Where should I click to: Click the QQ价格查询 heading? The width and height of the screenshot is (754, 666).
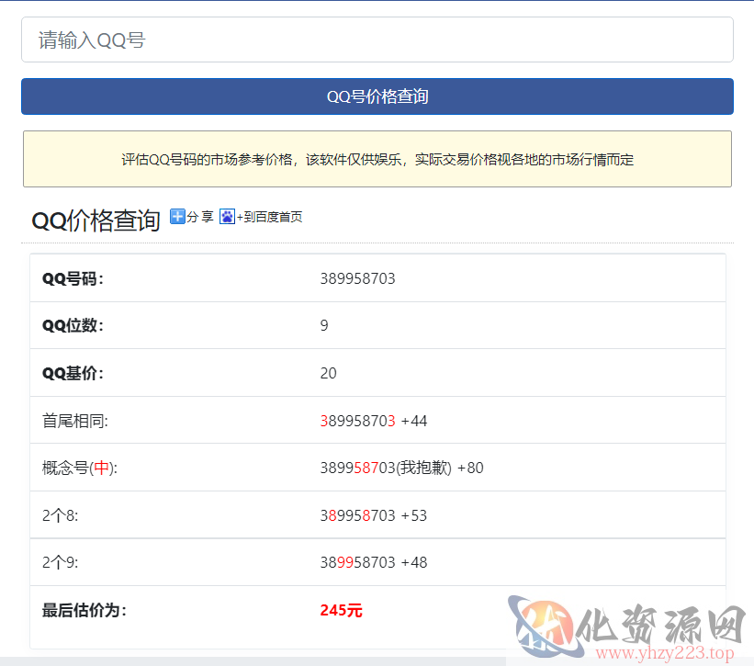tap(96, 220)
